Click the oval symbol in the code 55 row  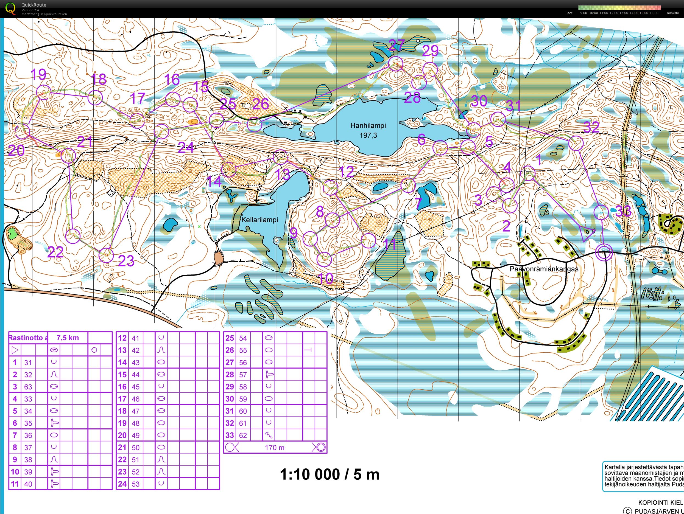269,350
